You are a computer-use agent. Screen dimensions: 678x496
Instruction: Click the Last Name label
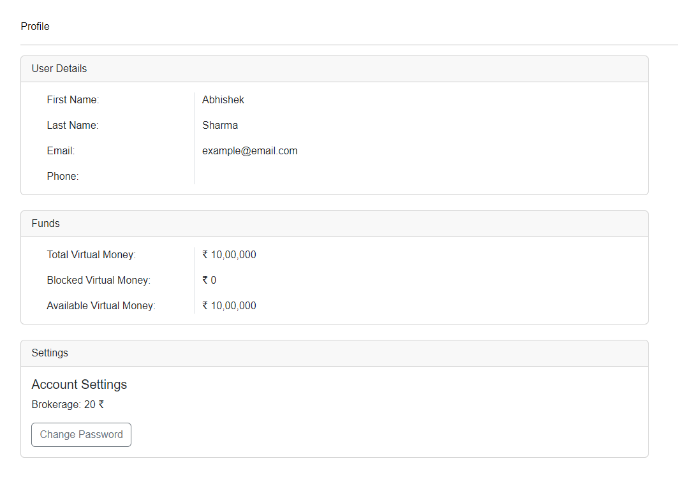(72, 126)
